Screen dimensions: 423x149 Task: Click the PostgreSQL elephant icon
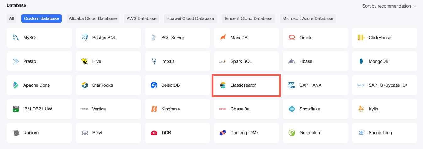pos(85,38)
